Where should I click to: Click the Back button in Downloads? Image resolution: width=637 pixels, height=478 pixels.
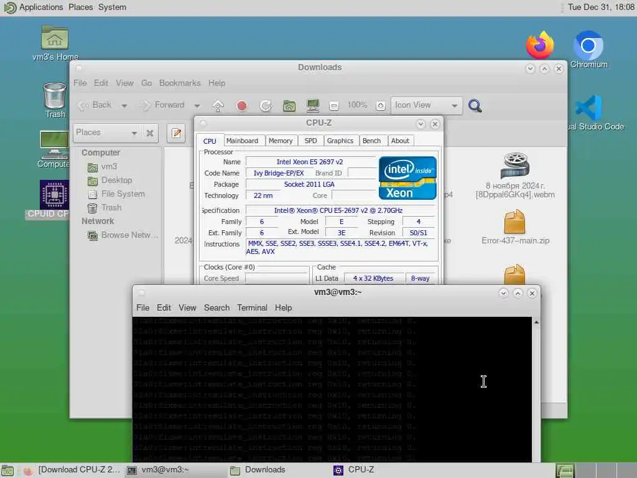pos(96,106)
